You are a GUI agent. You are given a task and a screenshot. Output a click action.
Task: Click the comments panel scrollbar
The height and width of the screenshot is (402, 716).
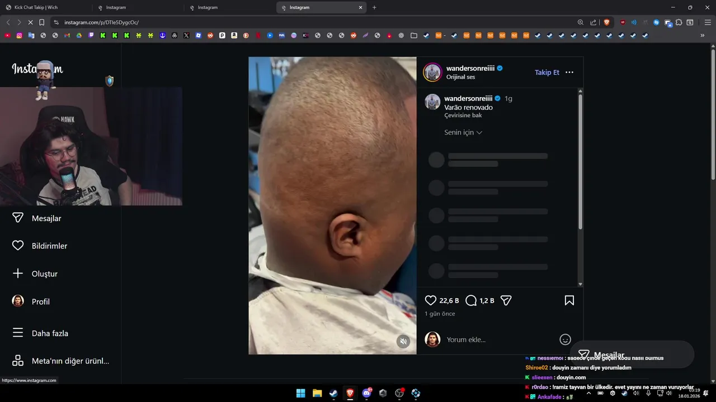point(580,162)
